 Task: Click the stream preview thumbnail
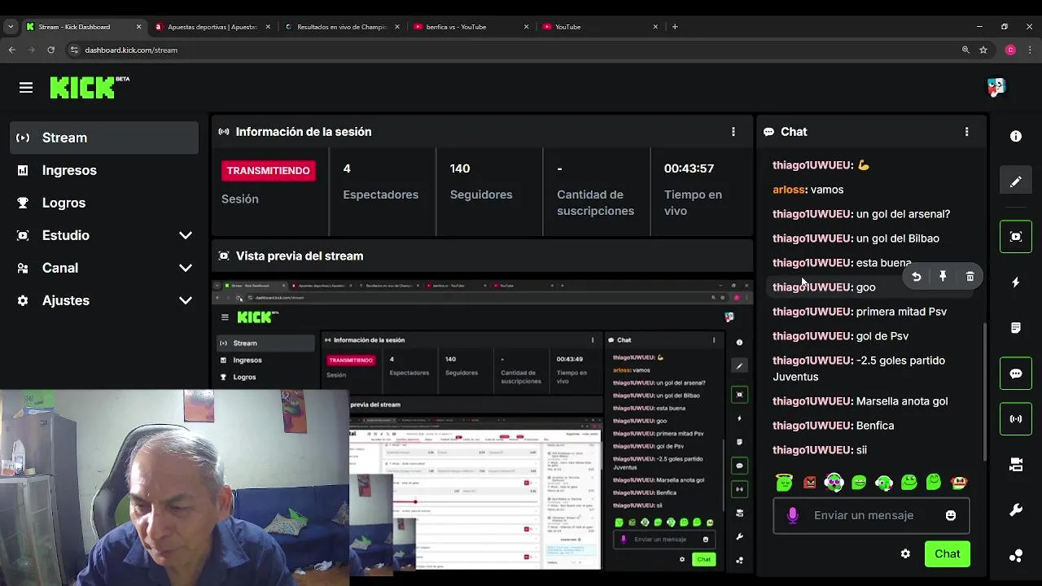[483, 426]
